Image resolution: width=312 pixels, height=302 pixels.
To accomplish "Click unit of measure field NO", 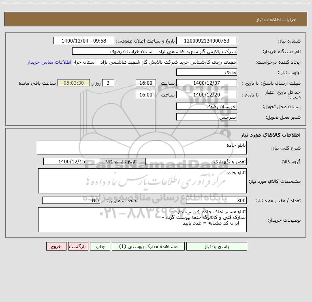I will tap(71, 200).
